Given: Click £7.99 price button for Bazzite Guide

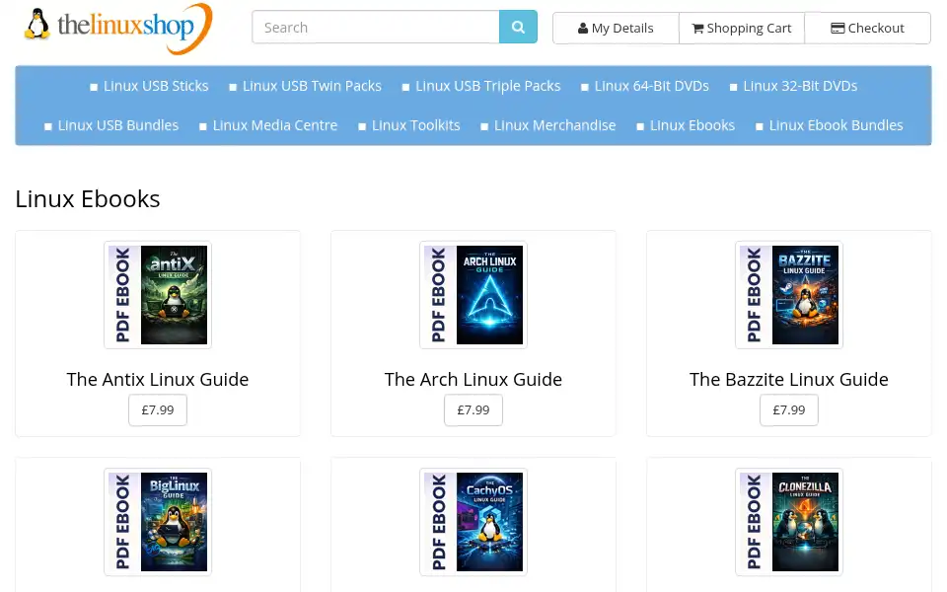Looking at the screenshot, I should tap(789, 410).
